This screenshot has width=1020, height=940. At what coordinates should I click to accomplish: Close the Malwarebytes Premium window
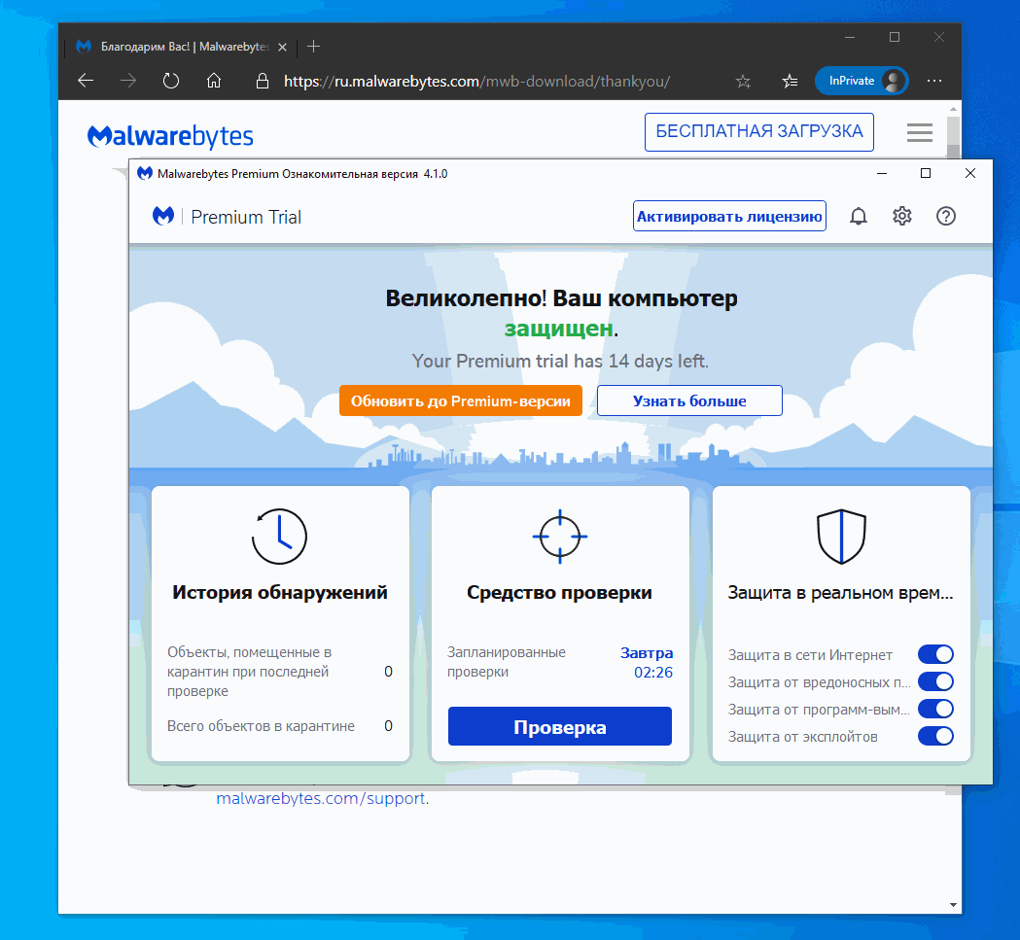click(969, 173)
